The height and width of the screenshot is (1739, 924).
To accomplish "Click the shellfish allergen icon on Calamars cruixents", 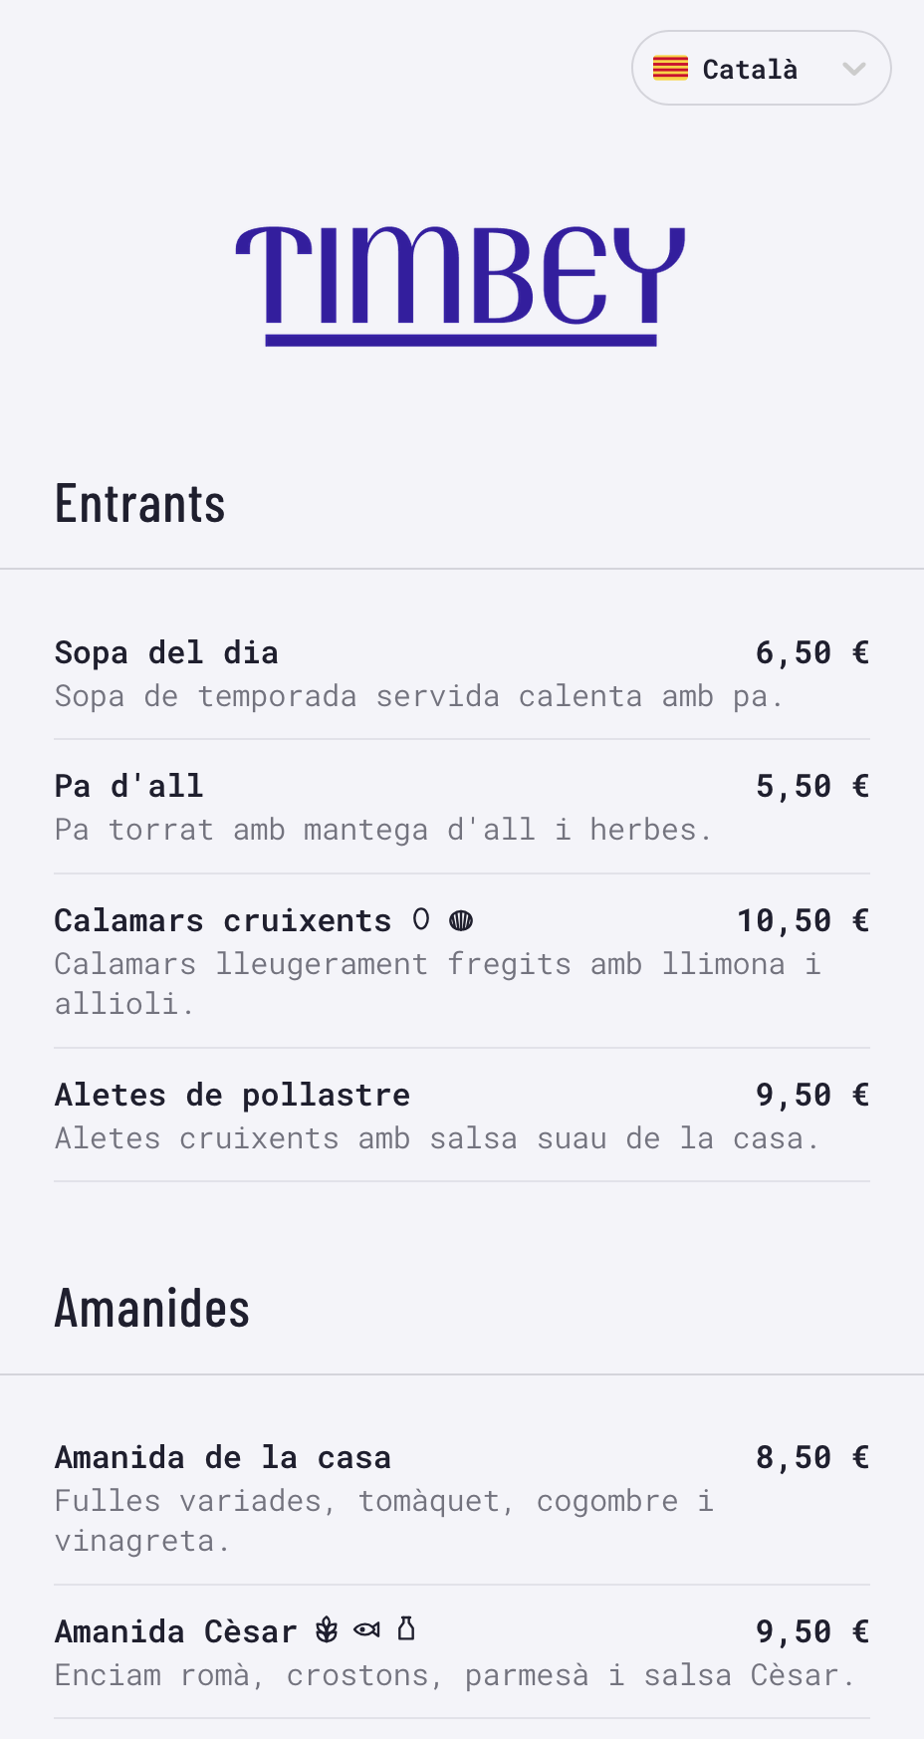I will (461, 920).
